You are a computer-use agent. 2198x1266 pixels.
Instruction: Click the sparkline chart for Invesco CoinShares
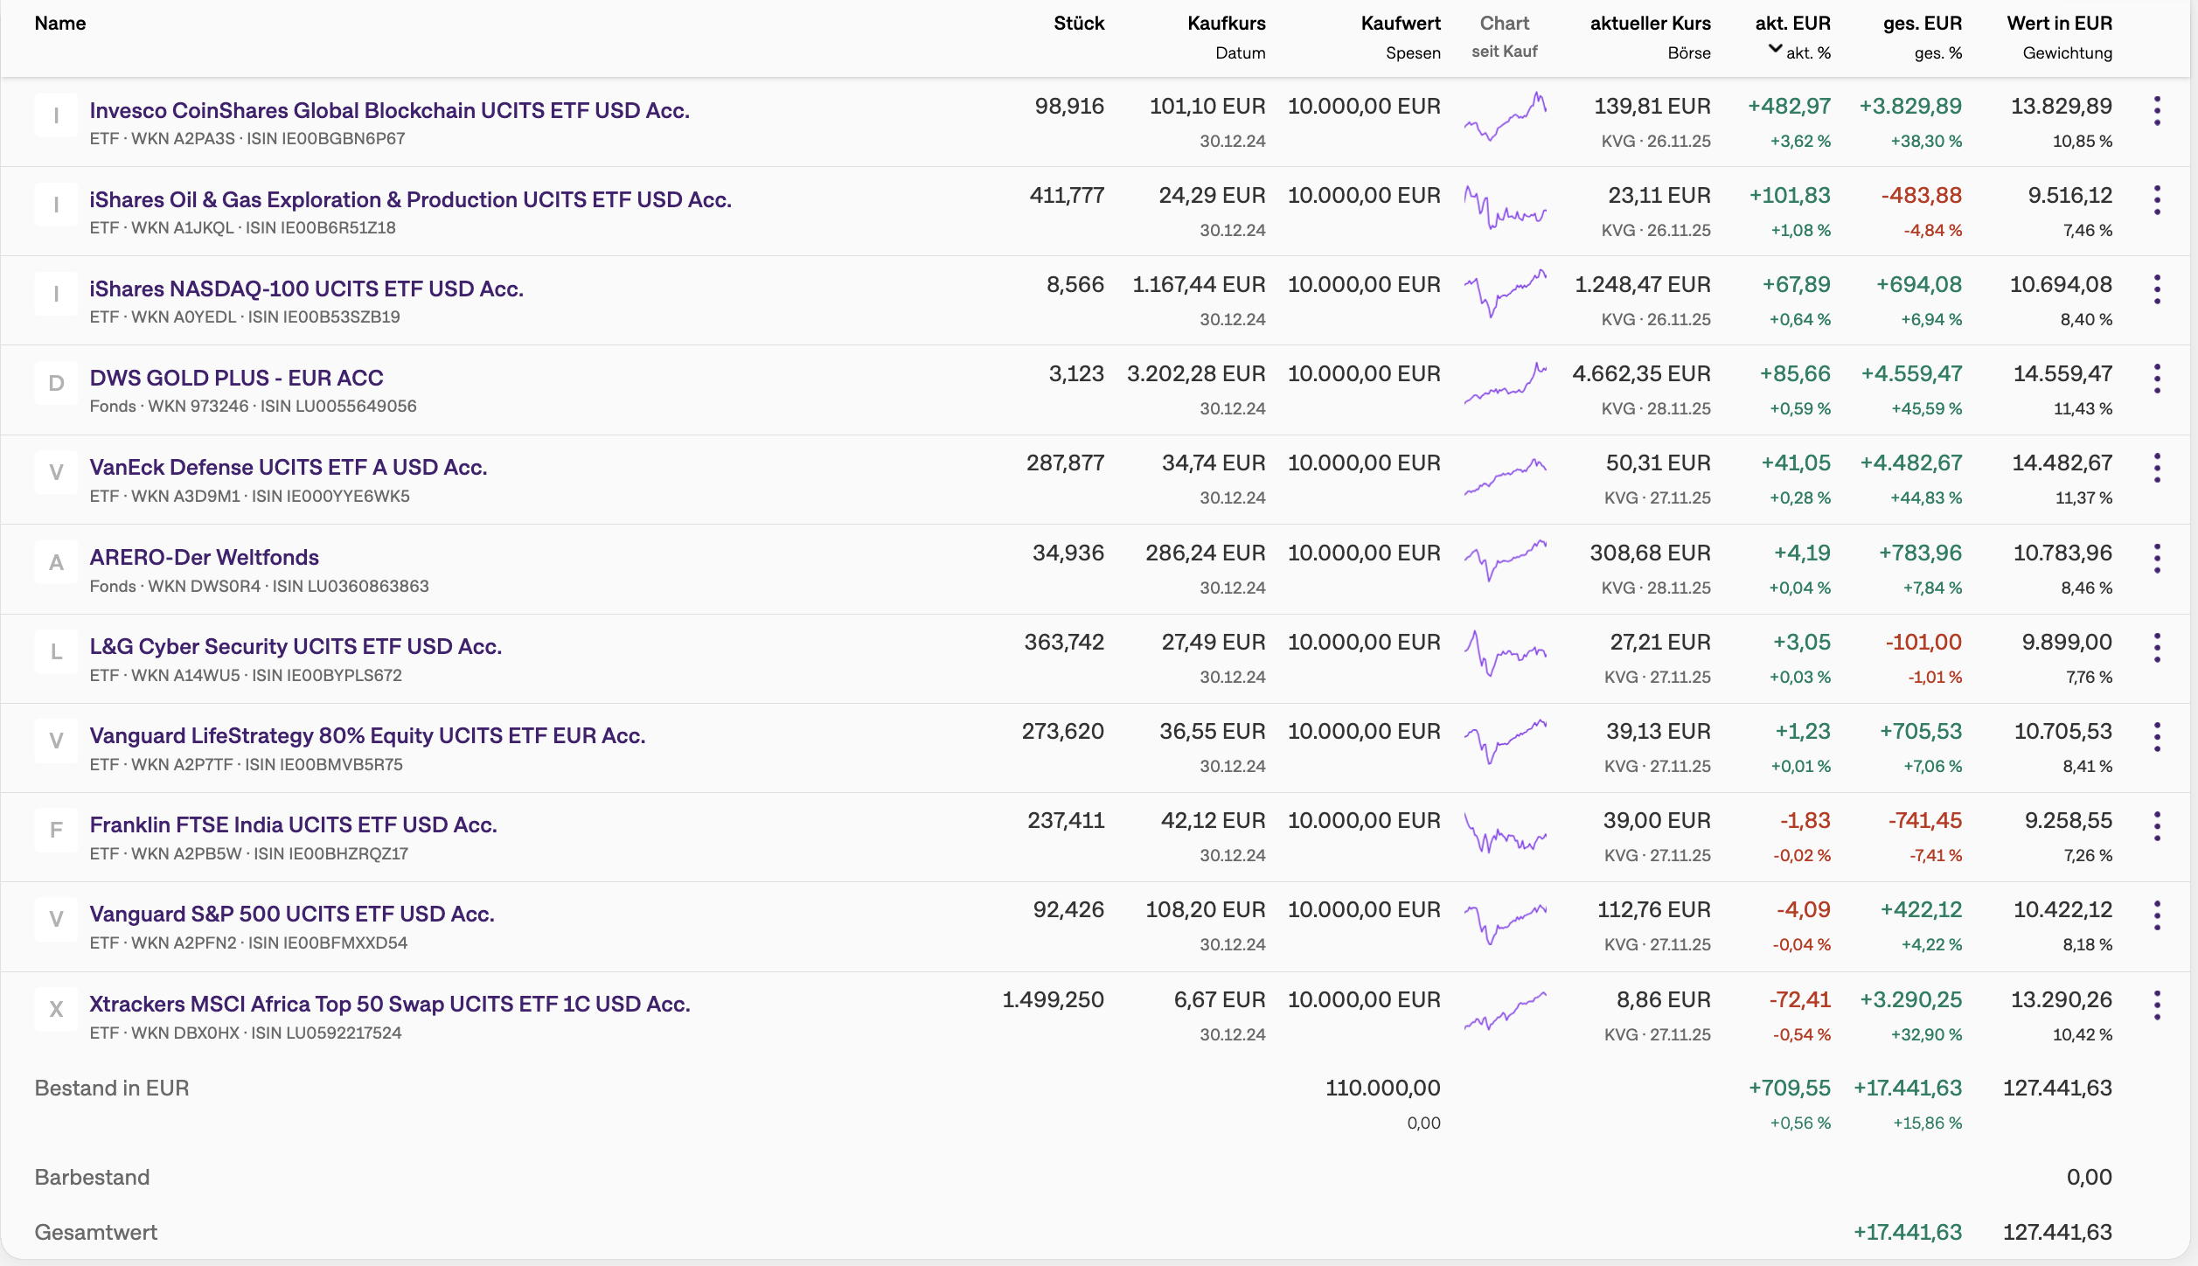coord(1505,116)
